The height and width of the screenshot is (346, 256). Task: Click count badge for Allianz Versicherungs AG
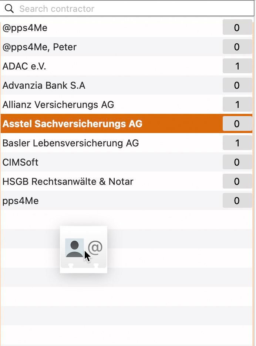coord(237,104)
